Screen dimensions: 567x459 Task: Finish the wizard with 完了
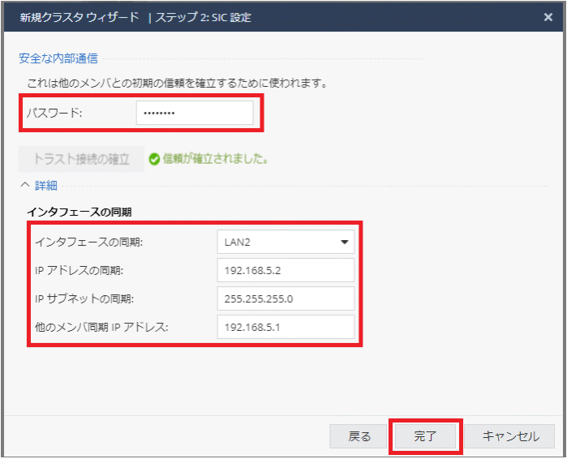426,436
